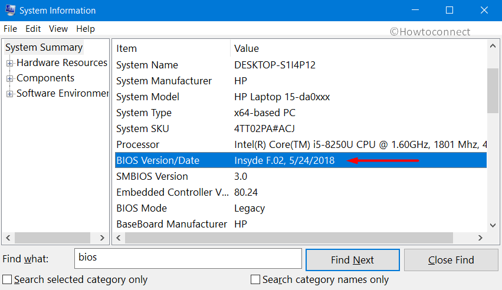Click the details pane scroll left arrow

(119, 238)
